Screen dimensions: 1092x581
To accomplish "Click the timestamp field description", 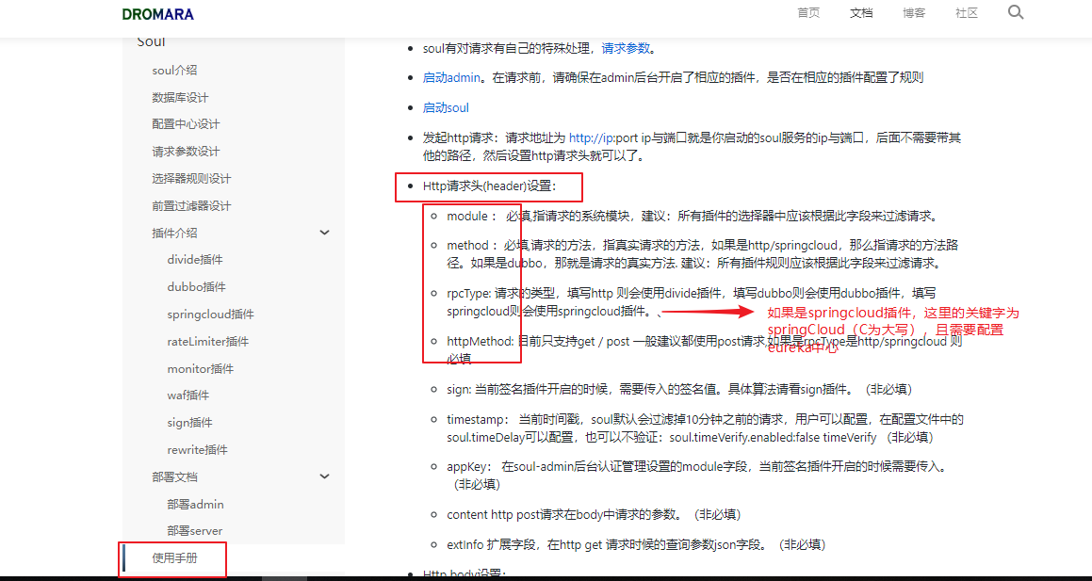I will tap(705, 428).
